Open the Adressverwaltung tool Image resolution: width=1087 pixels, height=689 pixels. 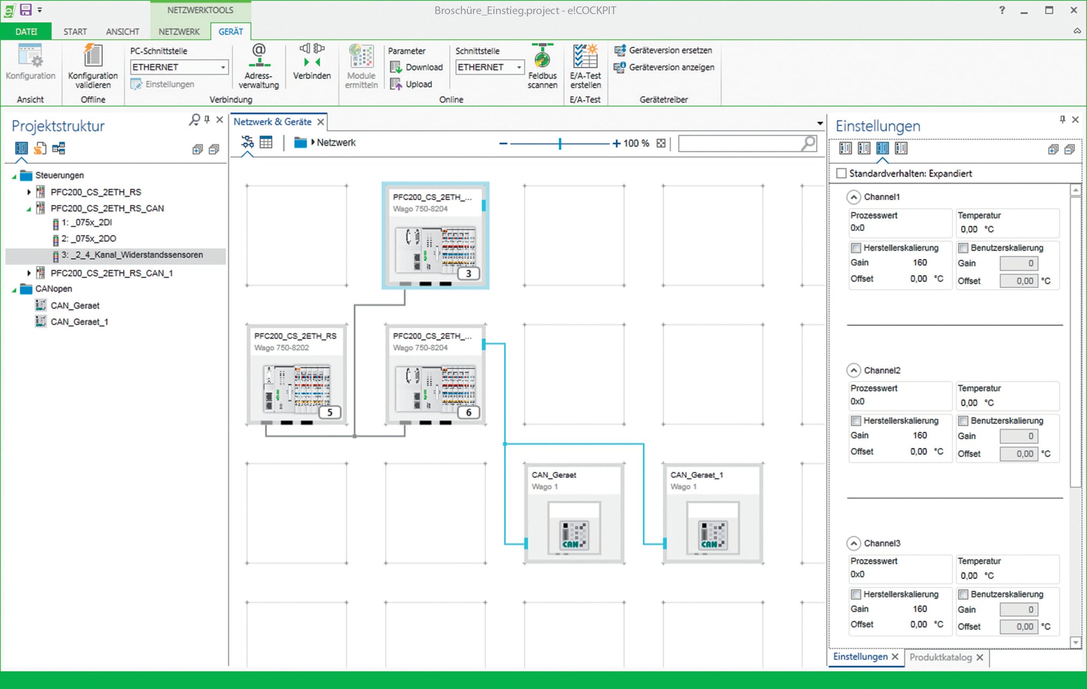[259, 56]
